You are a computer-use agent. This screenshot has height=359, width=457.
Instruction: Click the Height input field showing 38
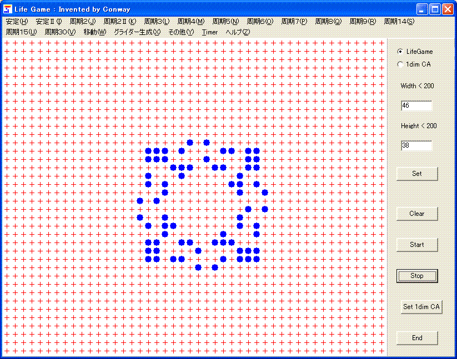(416, 145)
